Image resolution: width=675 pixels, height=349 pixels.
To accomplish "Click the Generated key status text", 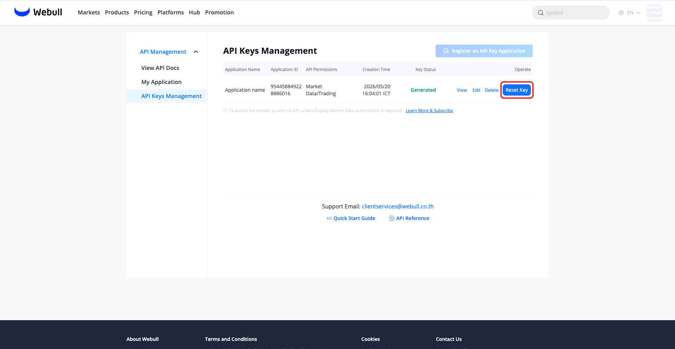I will 423,90.
